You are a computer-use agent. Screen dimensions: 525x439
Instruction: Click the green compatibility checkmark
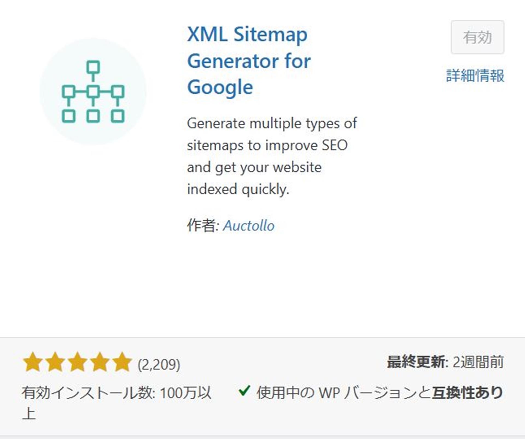click(244, 391)
